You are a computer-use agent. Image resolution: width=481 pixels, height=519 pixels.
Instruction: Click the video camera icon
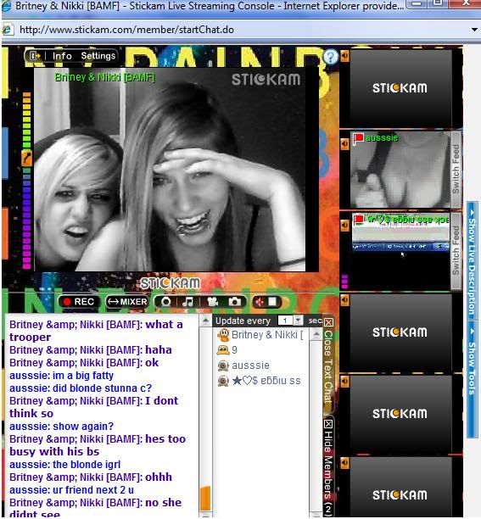(x=212, y=302)
